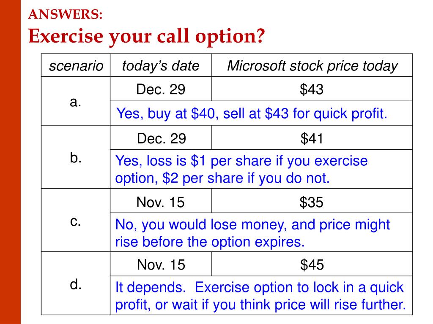Select the scenario "c." label cell
This screenshot has height=324, width=433.
tap(76, 221)
